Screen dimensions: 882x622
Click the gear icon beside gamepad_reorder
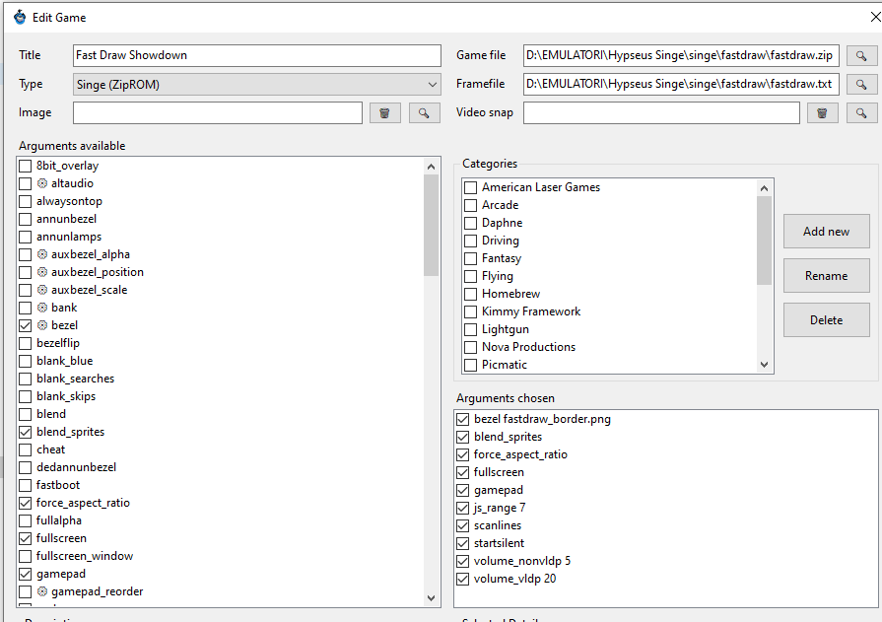(x=42, y=591)
